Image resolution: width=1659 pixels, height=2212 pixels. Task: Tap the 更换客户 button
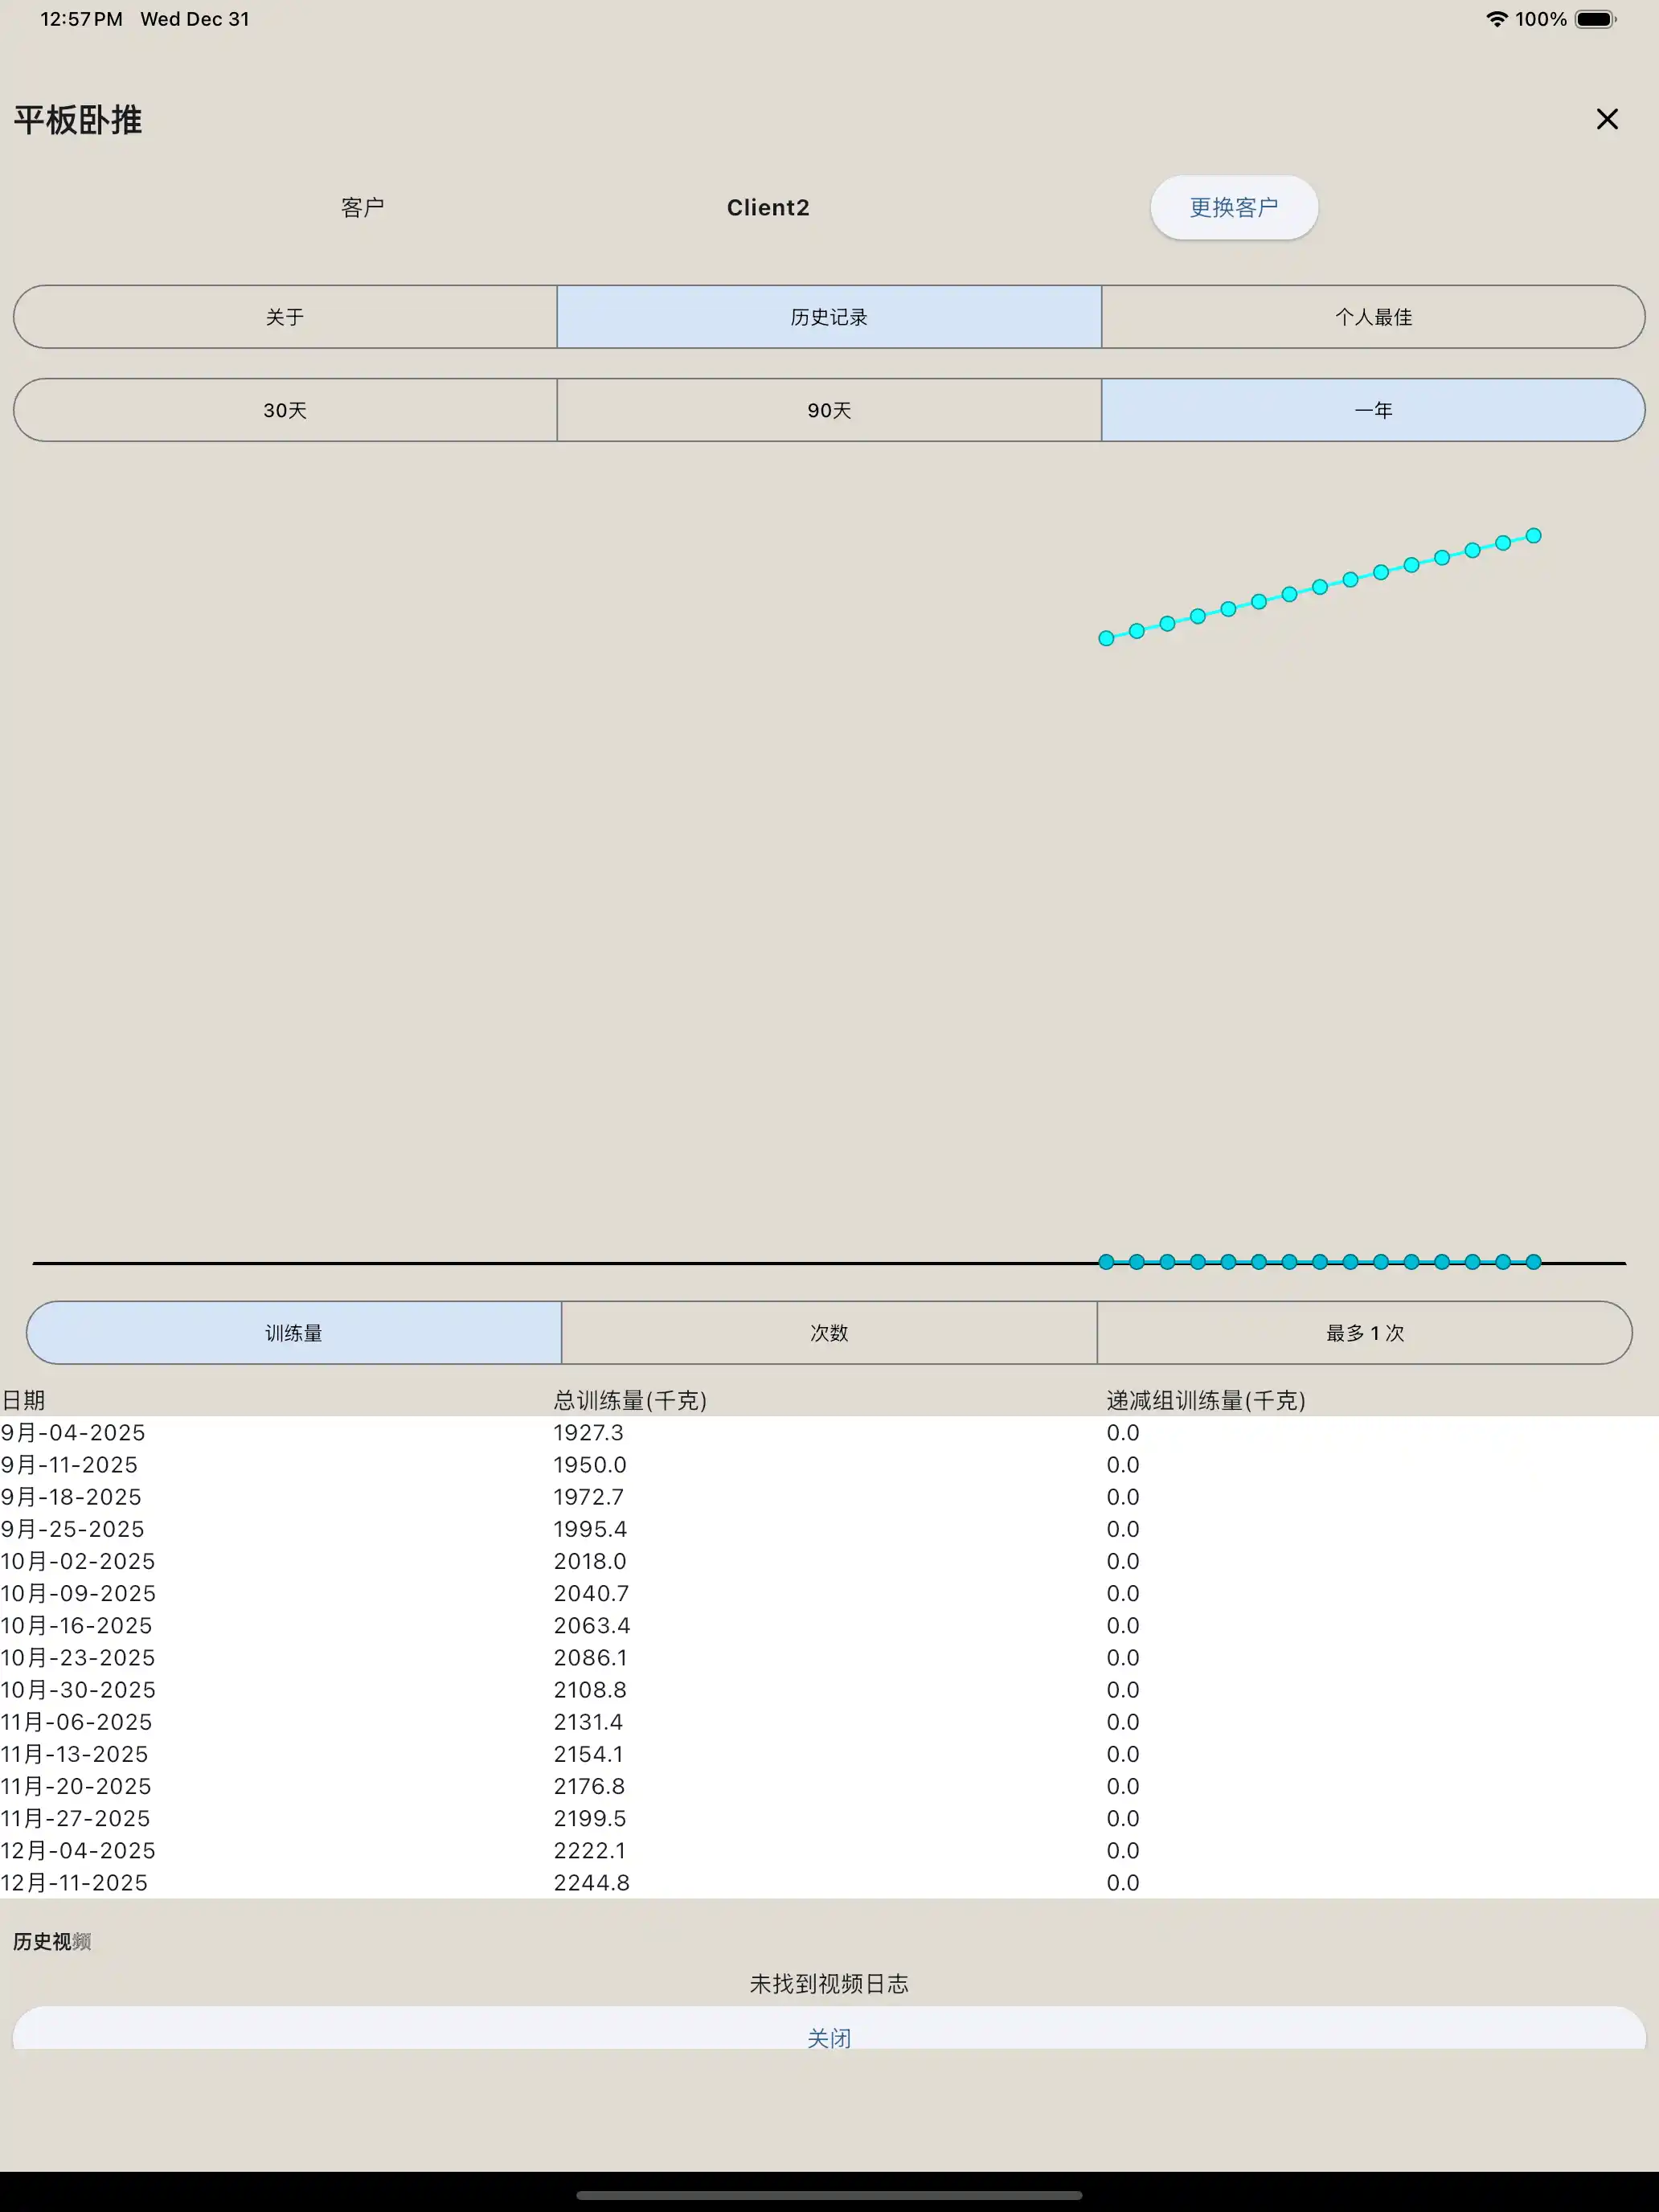[1233, 207]
